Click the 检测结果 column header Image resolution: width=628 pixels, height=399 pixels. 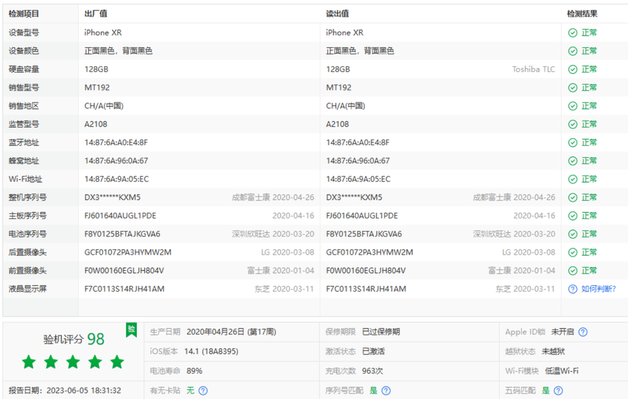pos(583,14)
